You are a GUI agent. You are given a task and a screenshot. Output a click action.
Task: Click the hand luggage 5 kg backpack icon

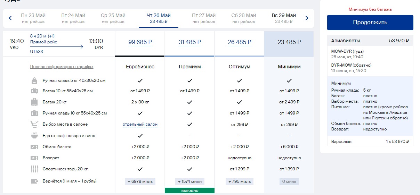(34, 80)
